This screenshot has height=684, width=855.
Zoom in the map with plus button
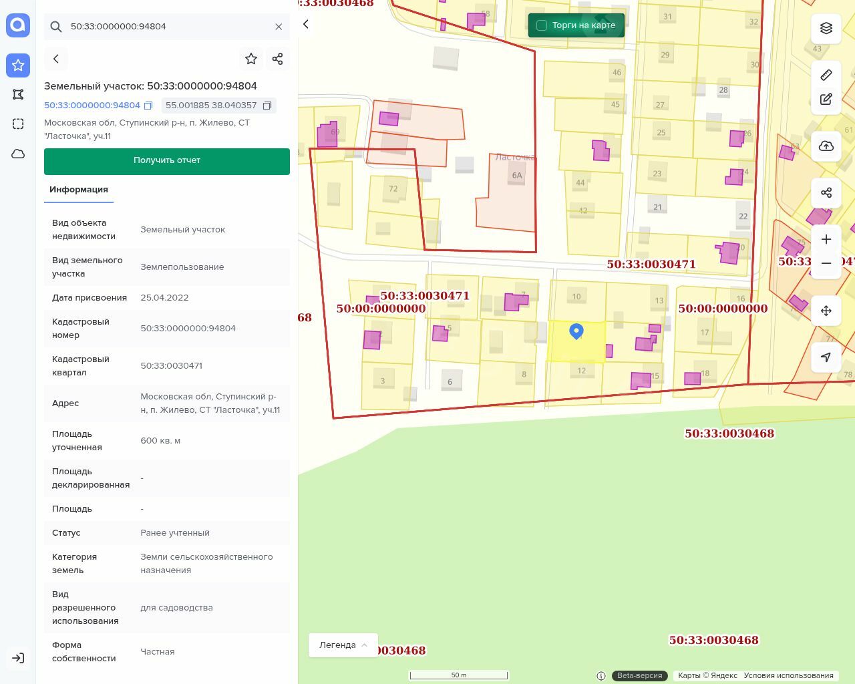826,239
